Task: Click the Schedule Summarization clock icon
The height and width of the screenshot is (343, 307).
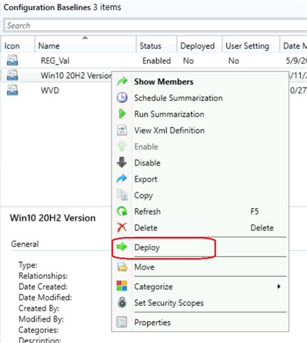Action: [x=122, y=98]
